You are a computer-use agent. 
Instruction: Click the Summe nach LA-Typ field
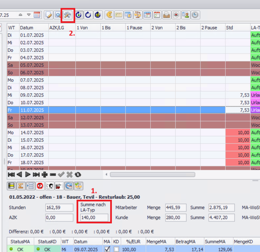(94, 218)
